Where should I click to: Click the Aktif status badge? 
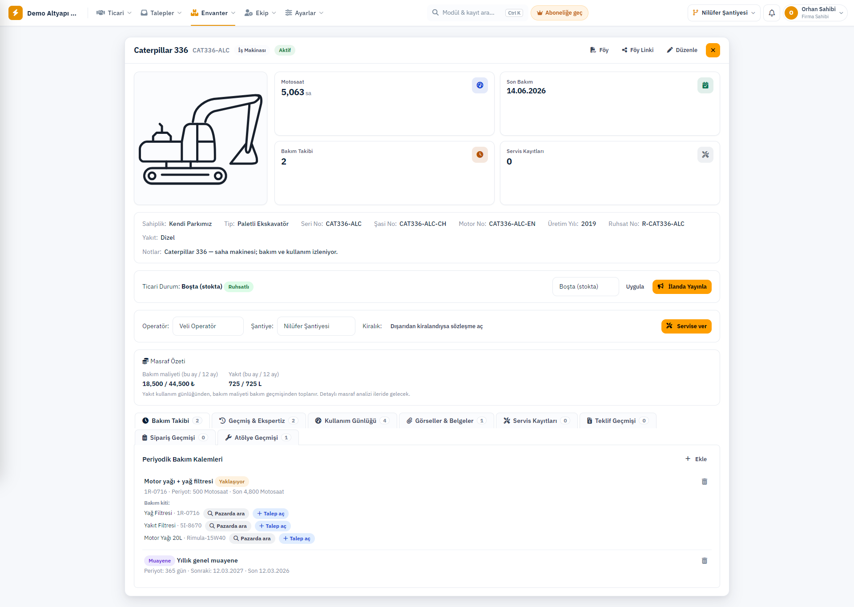[285, 50]
